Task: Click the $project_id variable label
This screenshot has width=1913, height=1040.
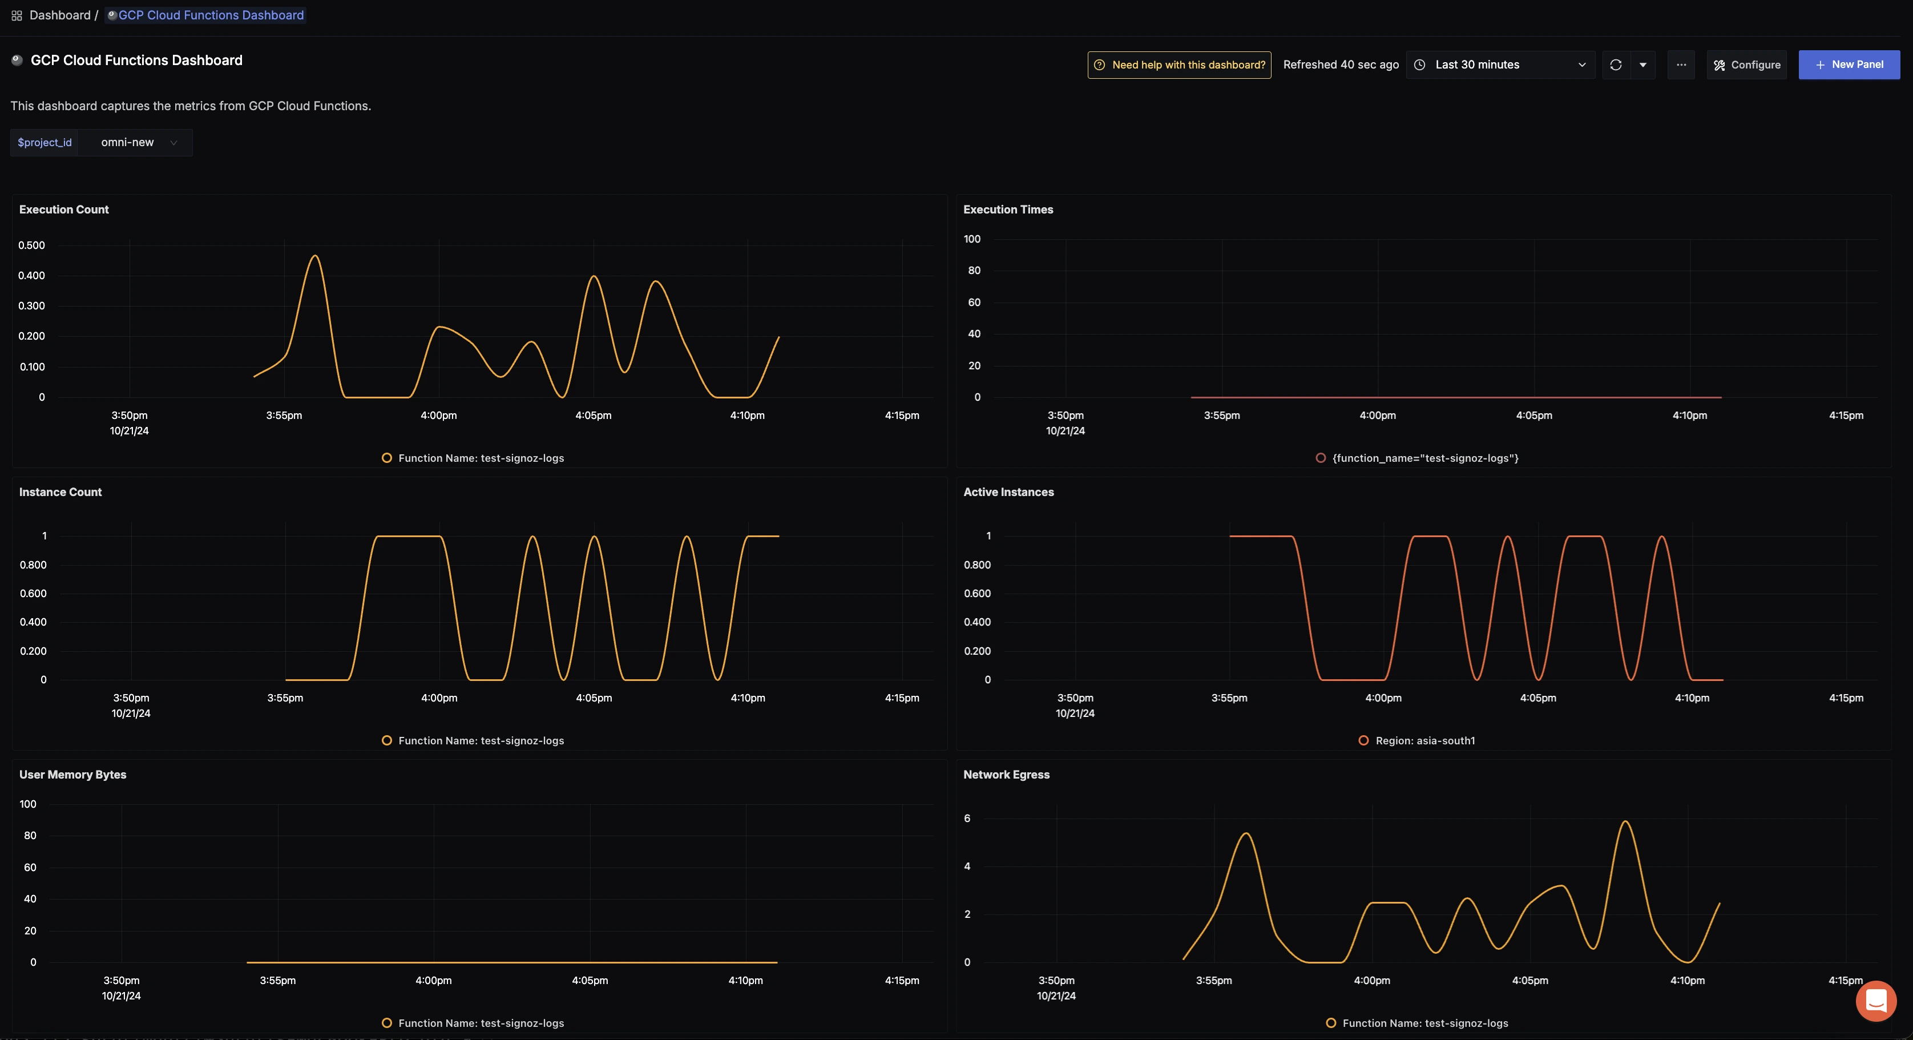Action: [x=45, y=143]
